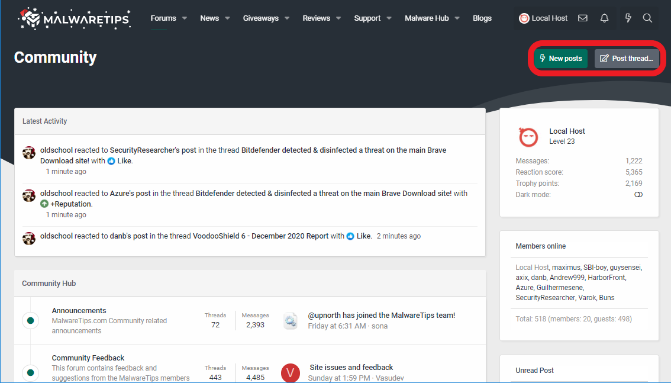Open the Giveaways menu item
Screen dimensions: 671x383
260,18
